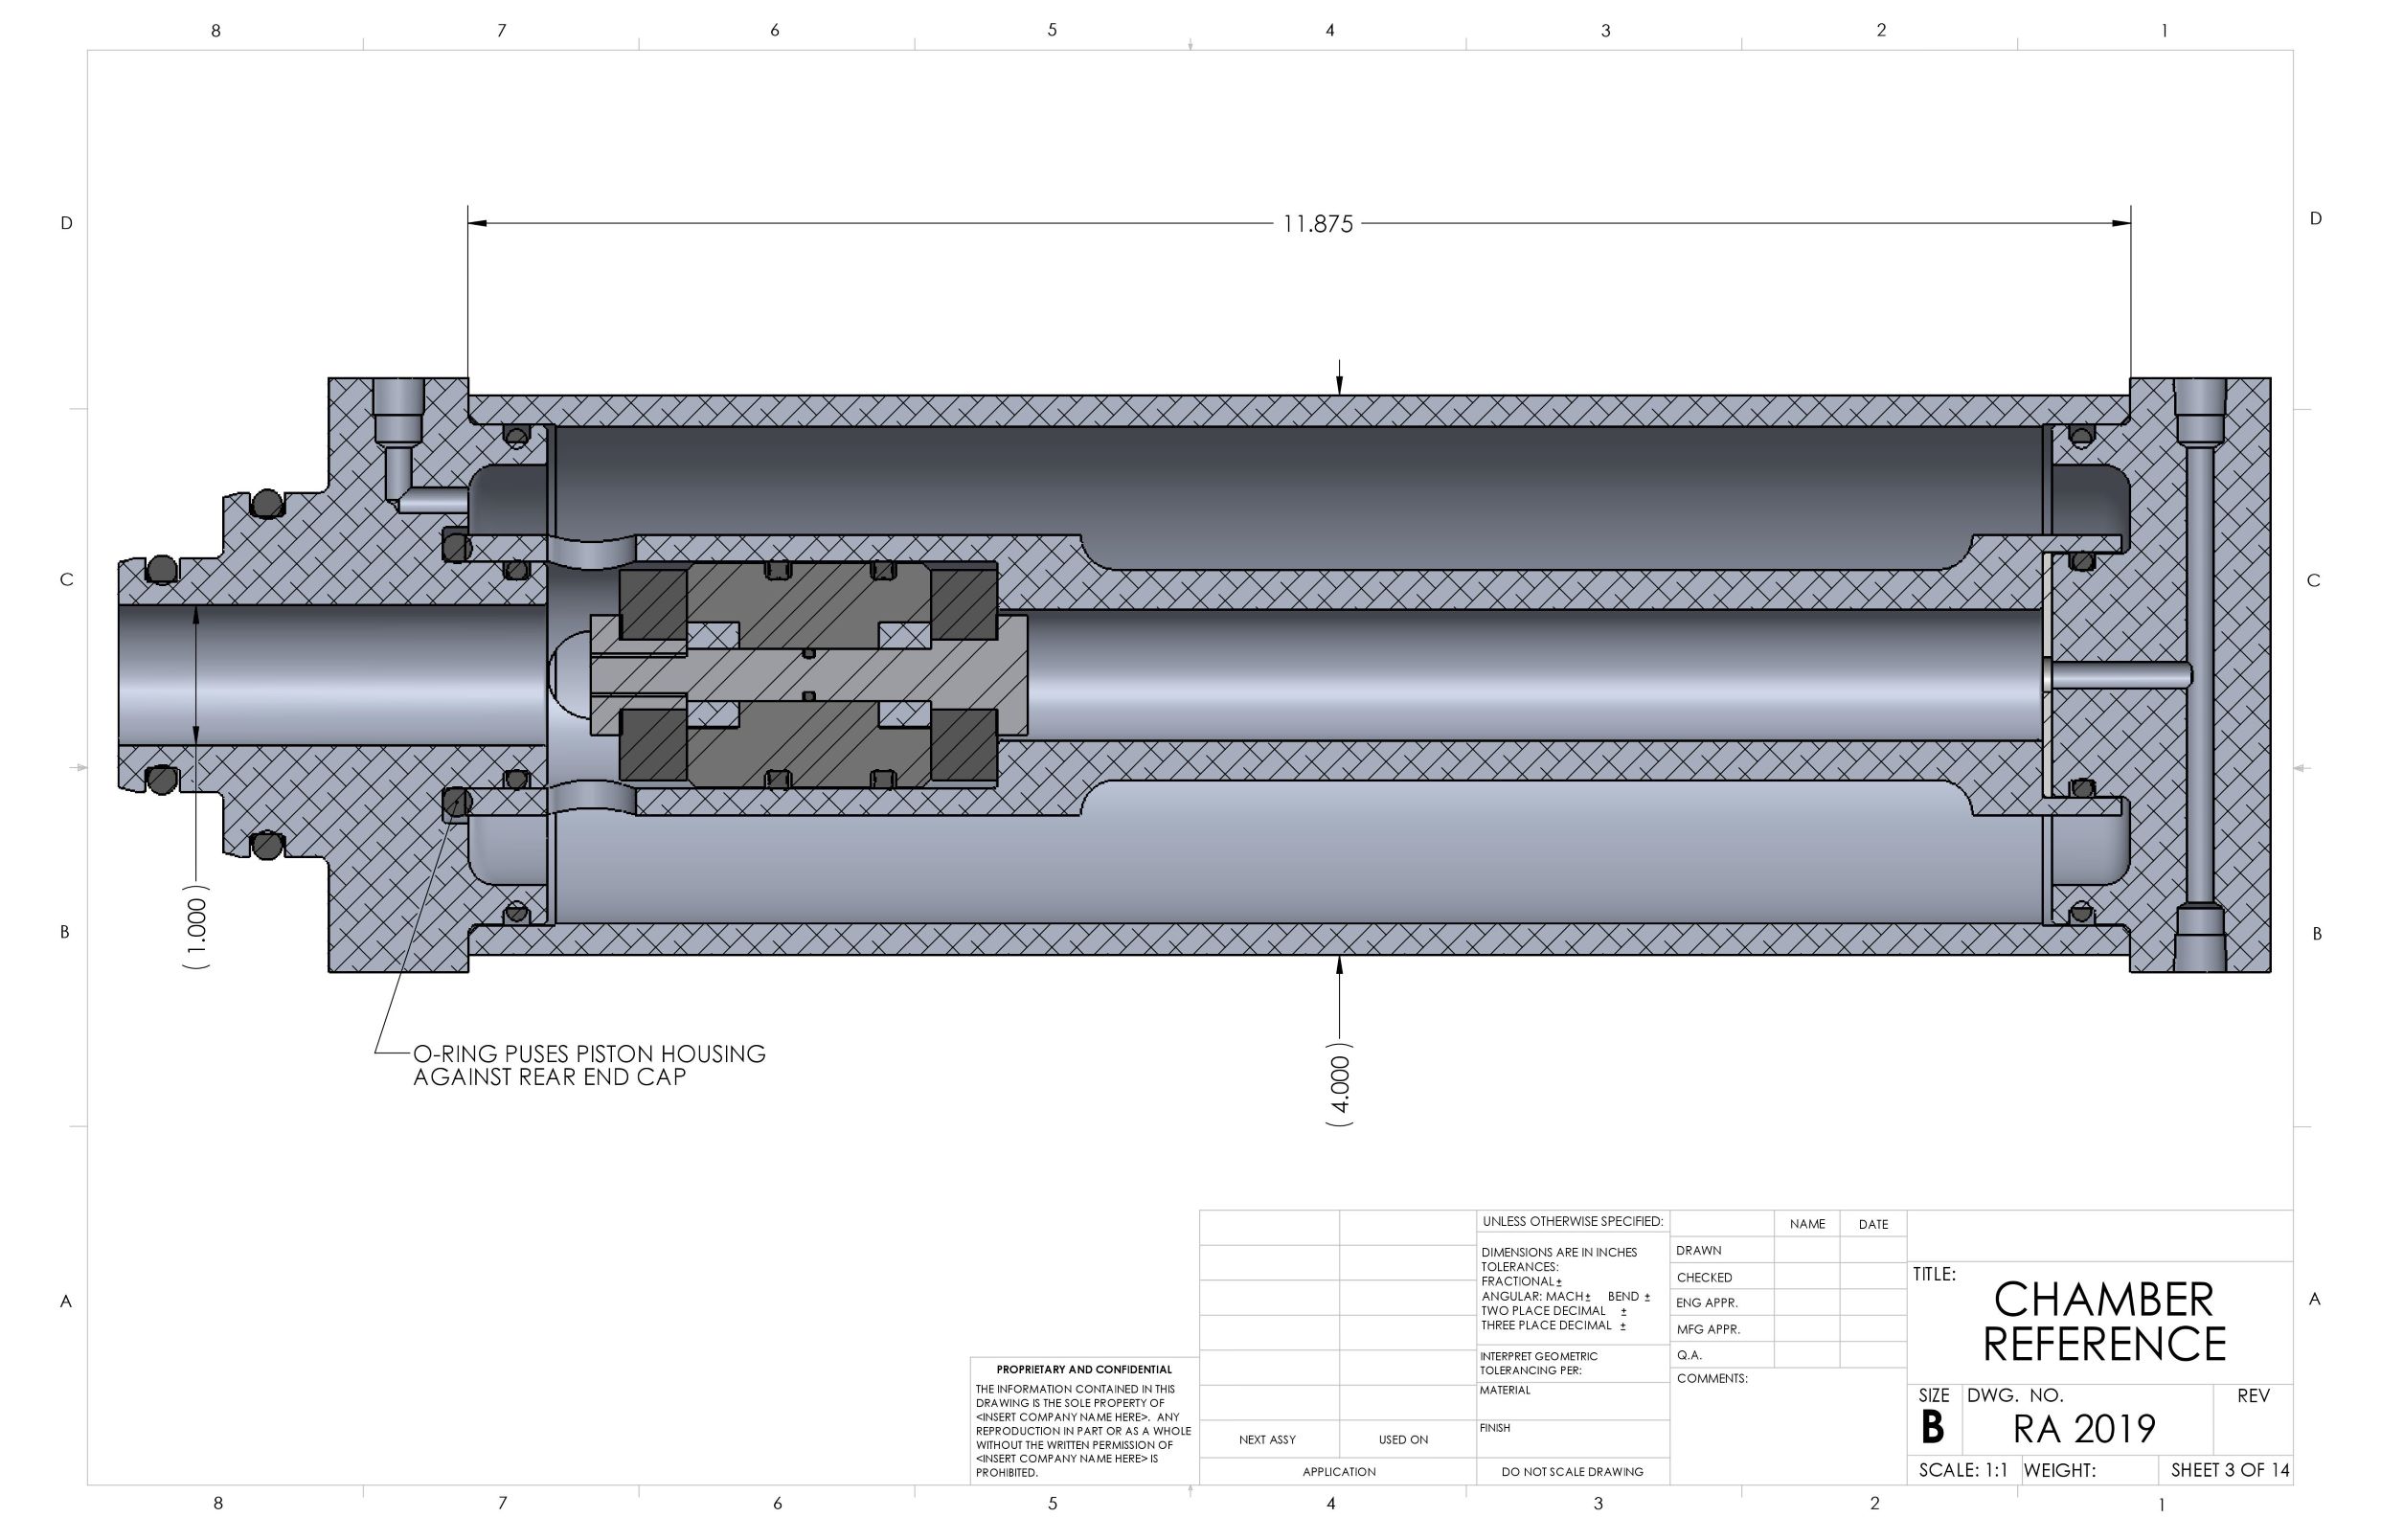Click the SCALE: 1:1 field
Viewport: 2381px width, 1540px height.
click(x=1962, y=1470)
